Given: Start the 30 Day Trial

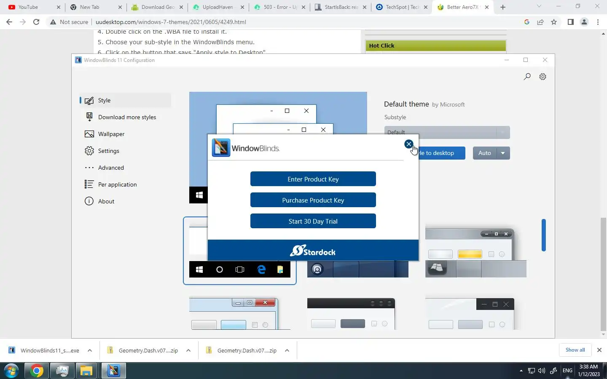Looking at the screenshot, I should [313, 221].
